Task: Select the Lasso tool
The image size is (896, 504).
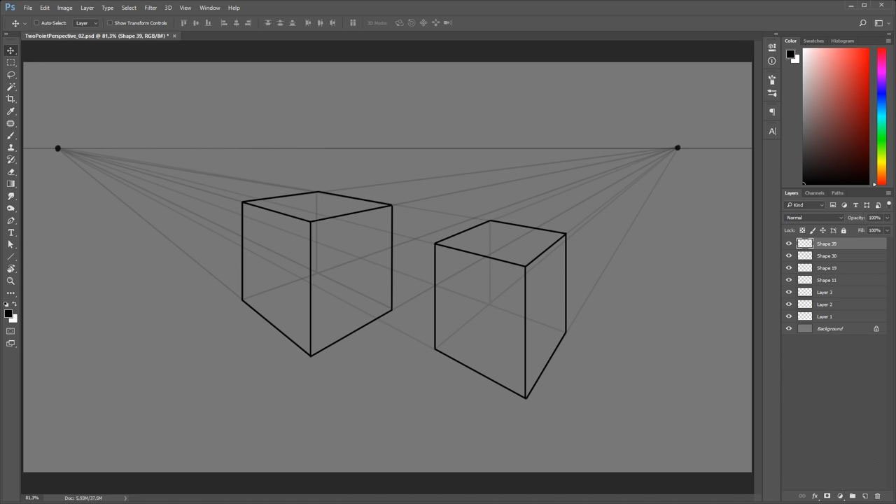Action: pyautogui.click(x=10, y=74)
